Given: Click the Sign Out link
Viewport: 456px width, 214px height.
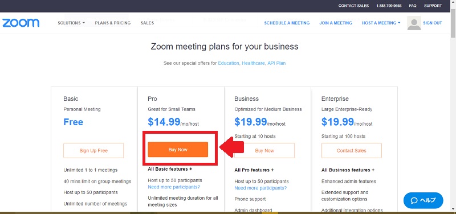Looking at the screenshot, I should pyautogui.click(x=433, y=23).
